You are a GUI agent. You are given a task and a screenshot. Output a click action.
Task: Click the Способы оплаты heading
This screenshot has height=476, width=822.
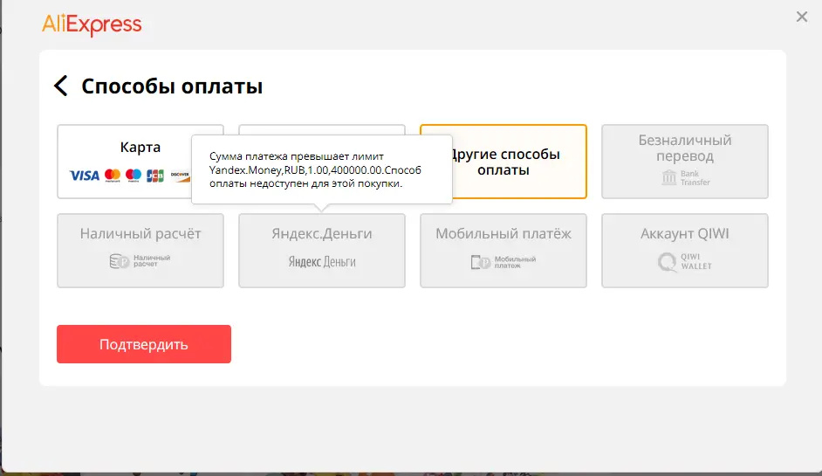(172, 86)
